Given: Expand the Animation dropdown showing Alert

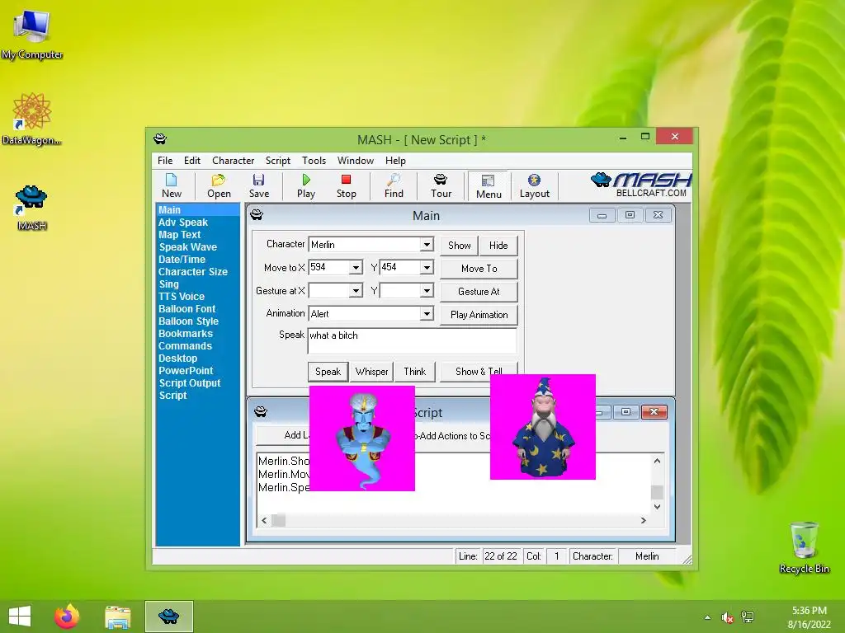Looking at the screenshot, I should click(x=427, y=314).
